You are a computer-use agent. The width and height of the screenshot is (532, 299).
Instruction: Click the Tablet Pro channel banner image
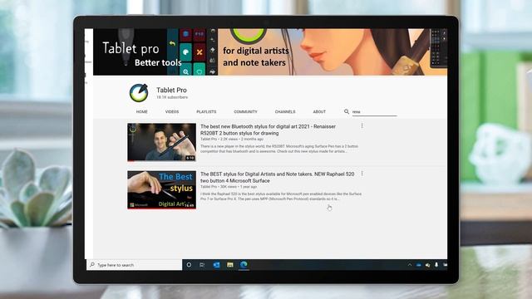(270, 51)
